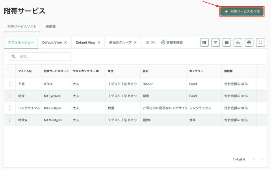This screenshot has width=271, height=170.
Task: Open row menu for レンタサイクル
Action: 10,108
